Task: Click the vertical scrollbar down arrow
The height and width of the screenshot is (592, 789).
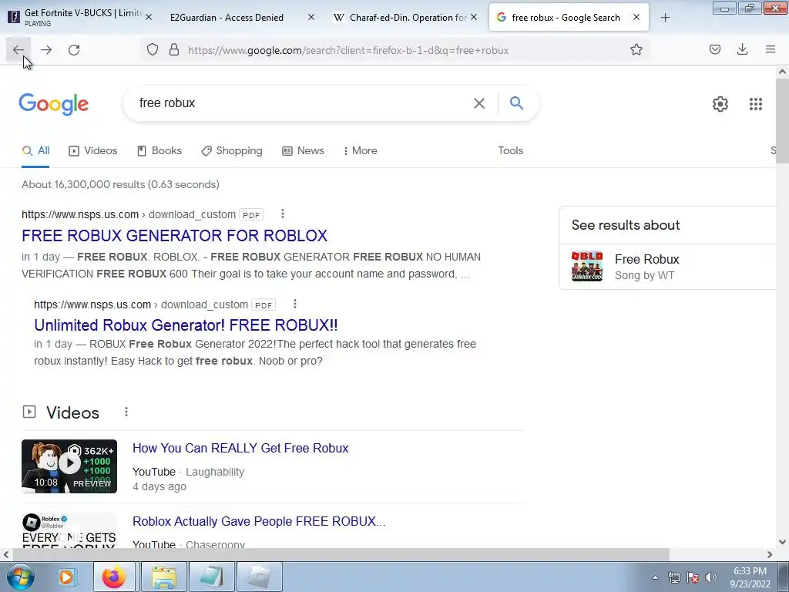Action: (x=782, y=542)
